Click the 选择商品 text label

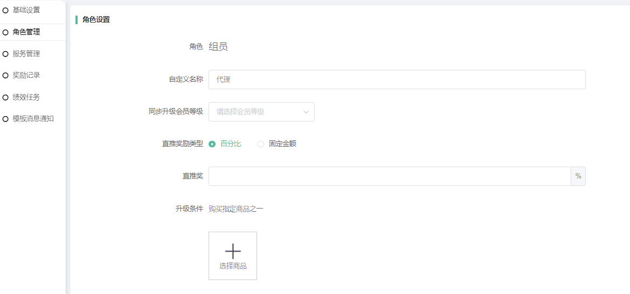233,266
